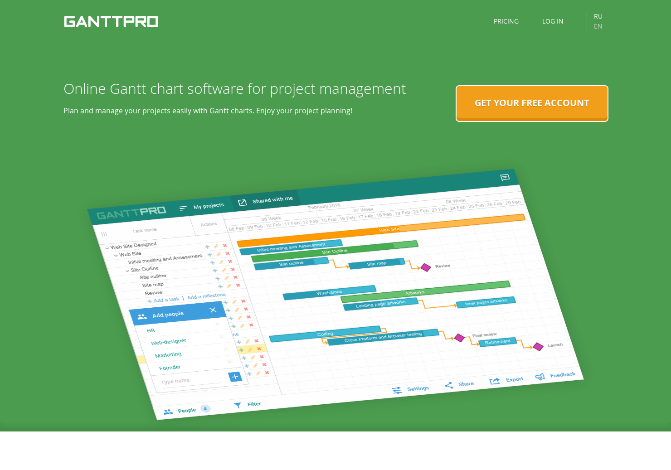The height and width of the screenshot is (470, 671).
Task: Click the Wireframes gantt bar
Action: click(330, 292)
